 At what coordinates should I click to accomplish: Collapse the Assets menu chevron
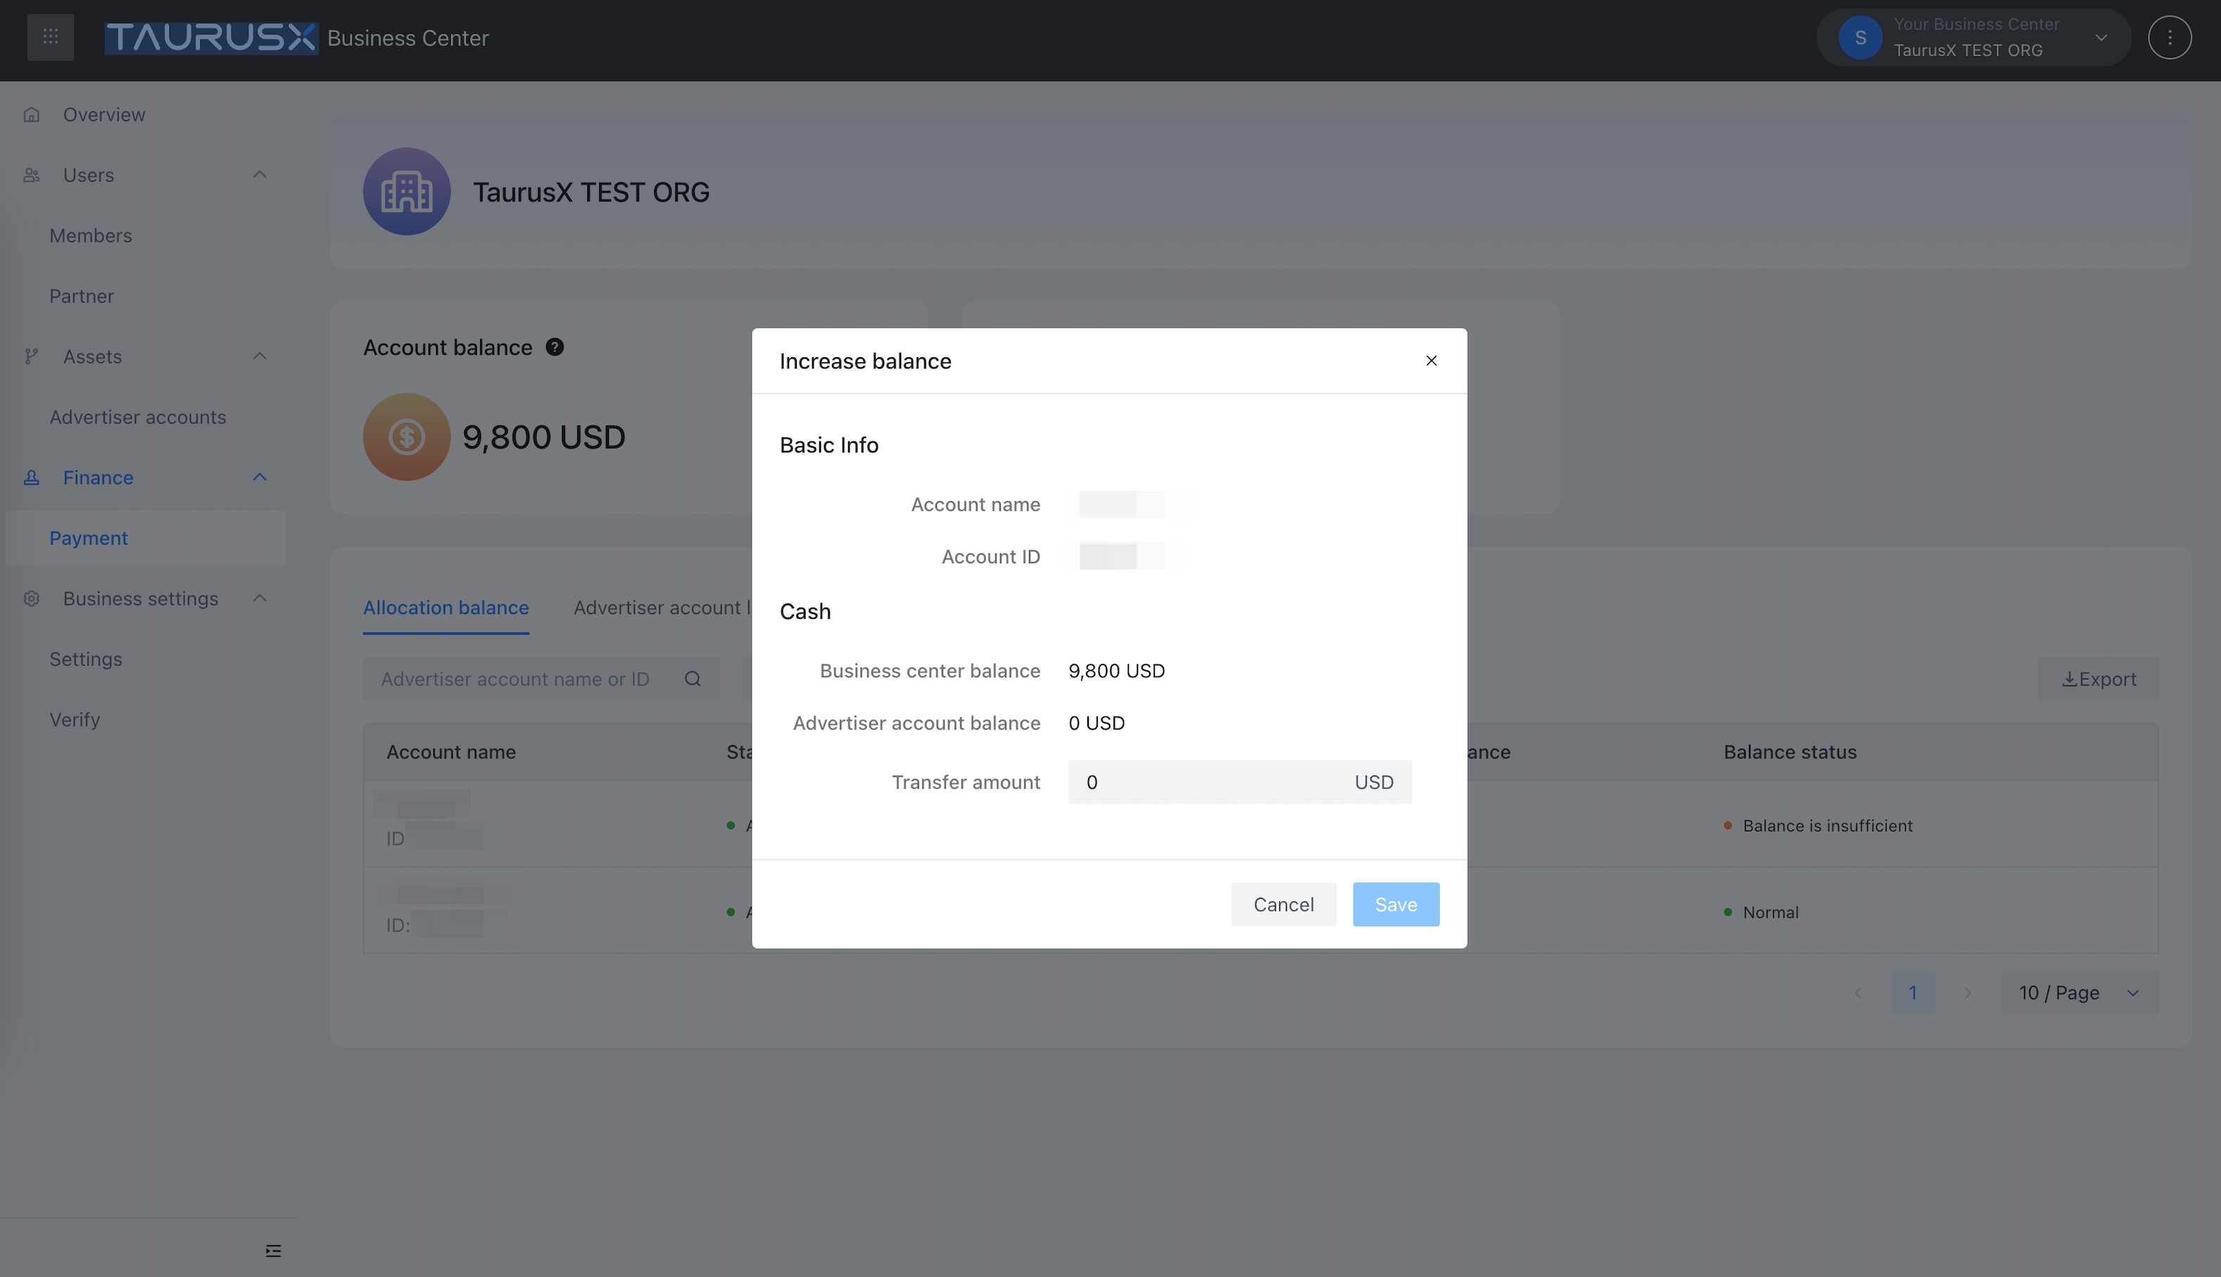coord(260,357)
